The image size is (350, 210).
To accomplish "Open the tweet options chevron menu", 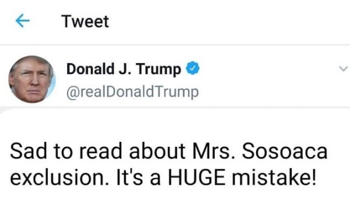I will coord(344,68).
